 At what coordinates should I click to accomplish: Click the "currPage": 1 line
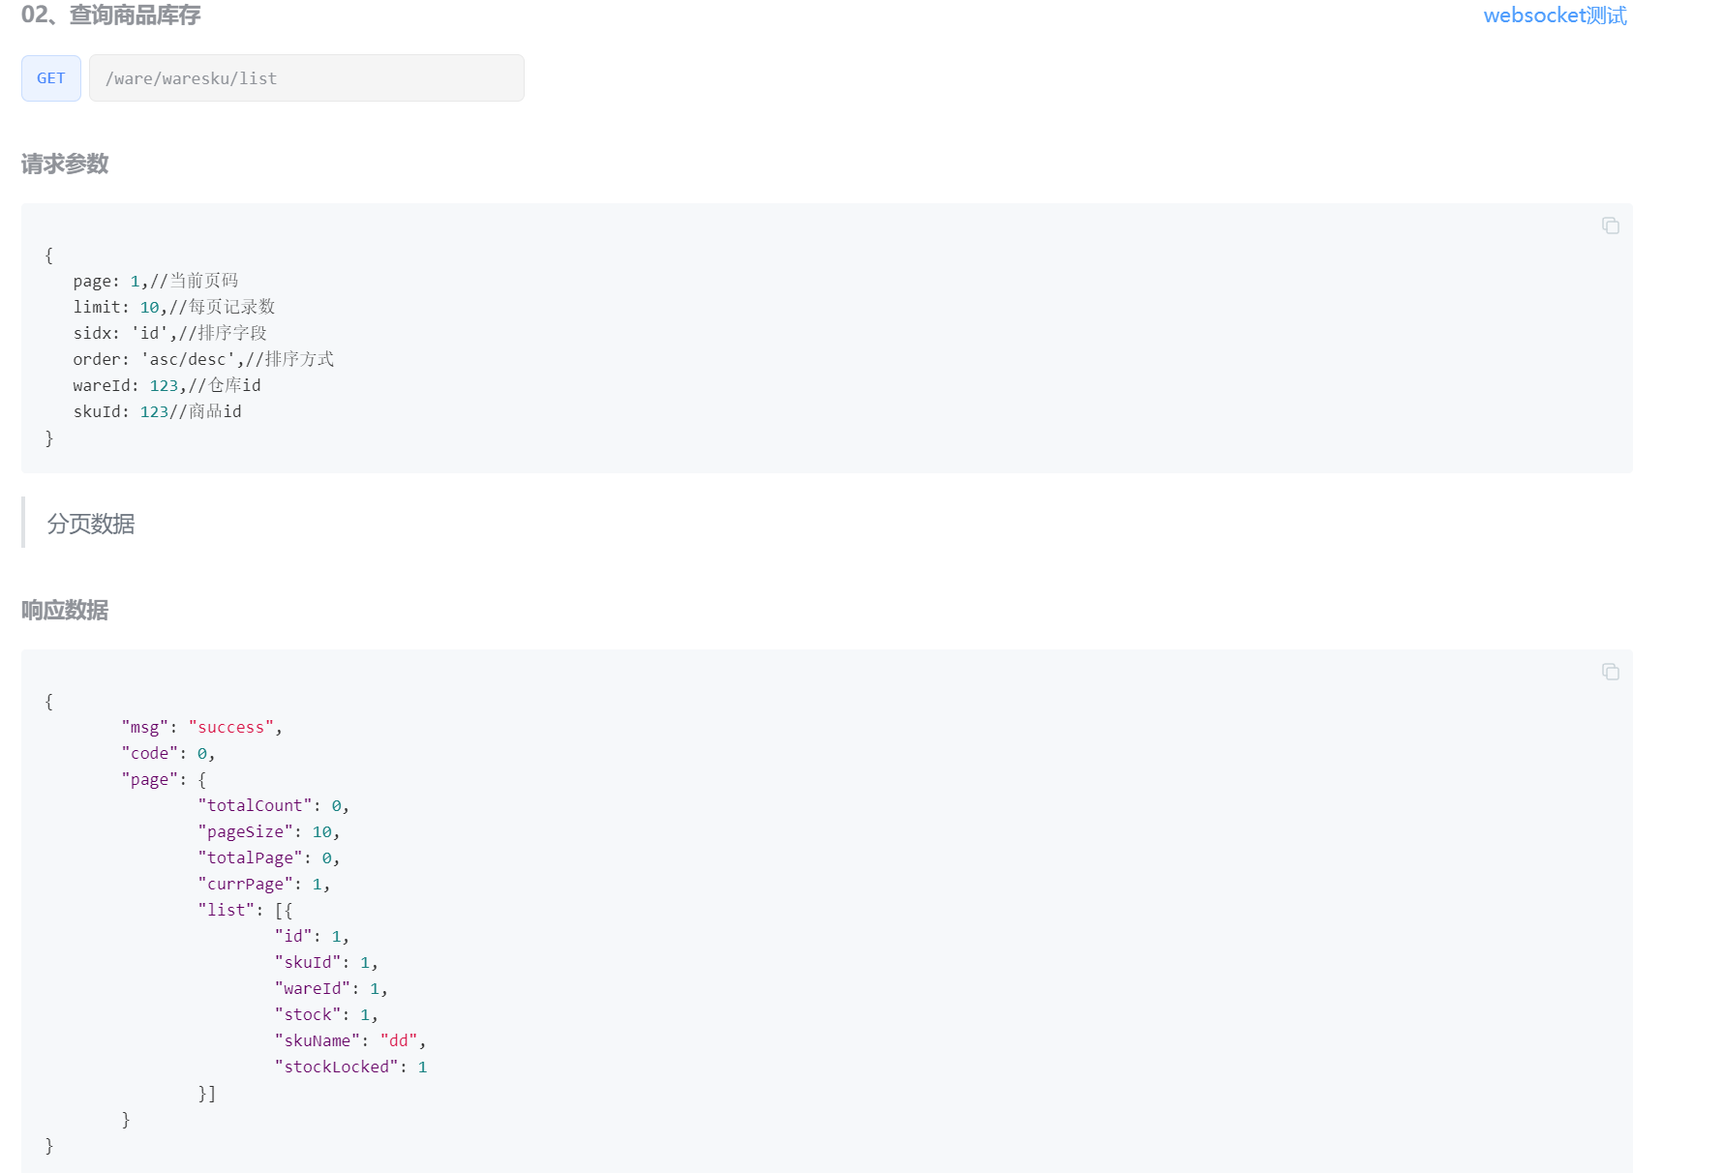point(264,884)
